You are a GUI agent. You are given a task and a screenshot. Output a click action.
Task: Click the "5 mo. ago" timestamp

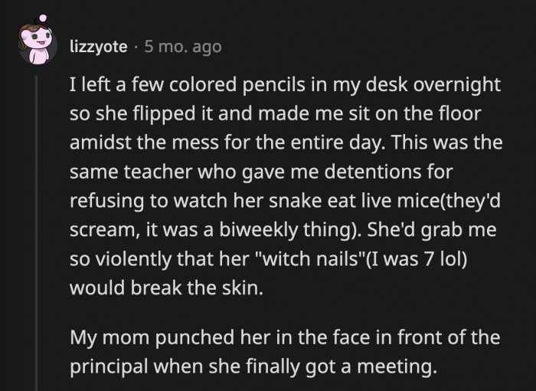pyautogui.click(x=182, y=47)
